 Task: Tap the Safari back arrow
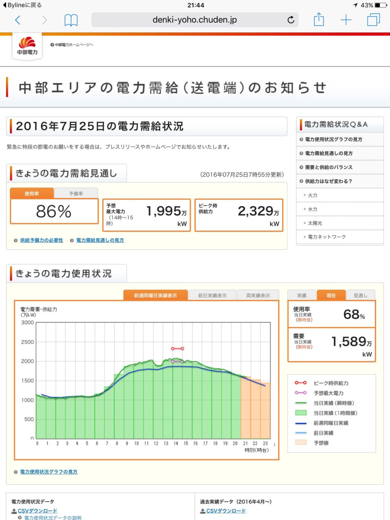[x=18, y=20]
